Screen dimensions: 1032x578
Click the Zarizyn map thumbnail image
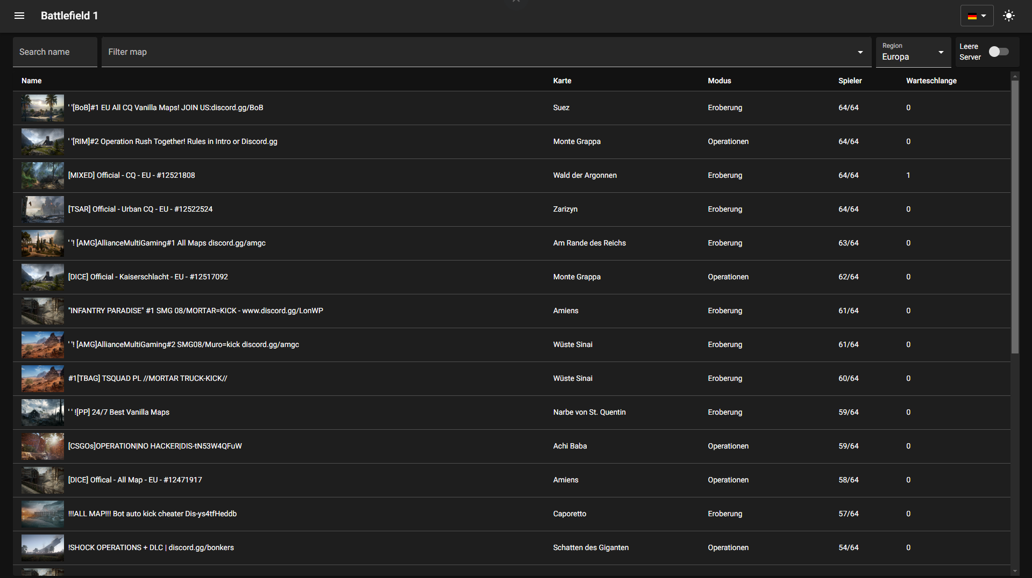42,209
